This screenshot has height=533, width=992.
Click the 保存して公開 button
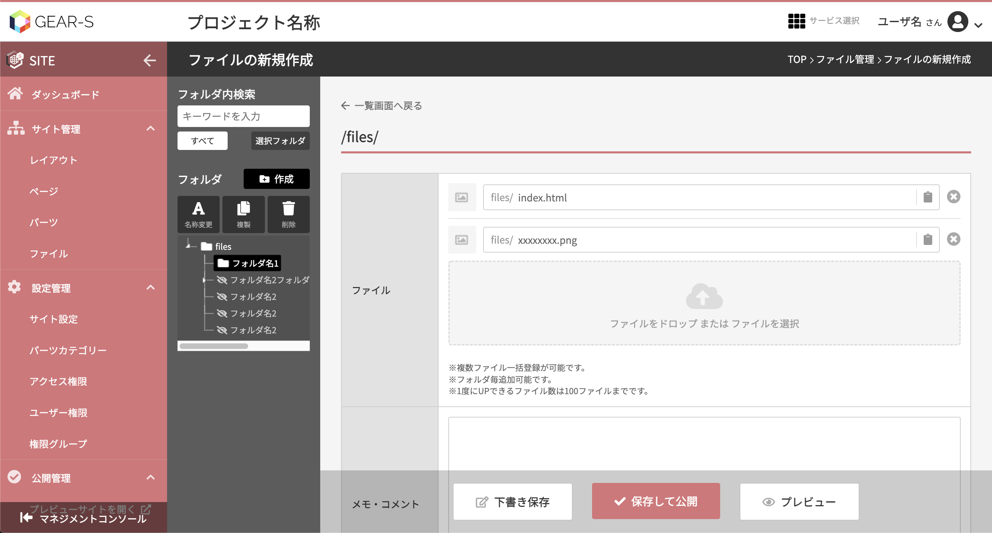tap(656, 501)
